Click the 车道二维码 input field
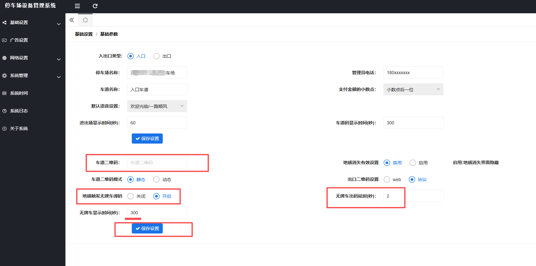536x266 pixels. tap(157, 163)
